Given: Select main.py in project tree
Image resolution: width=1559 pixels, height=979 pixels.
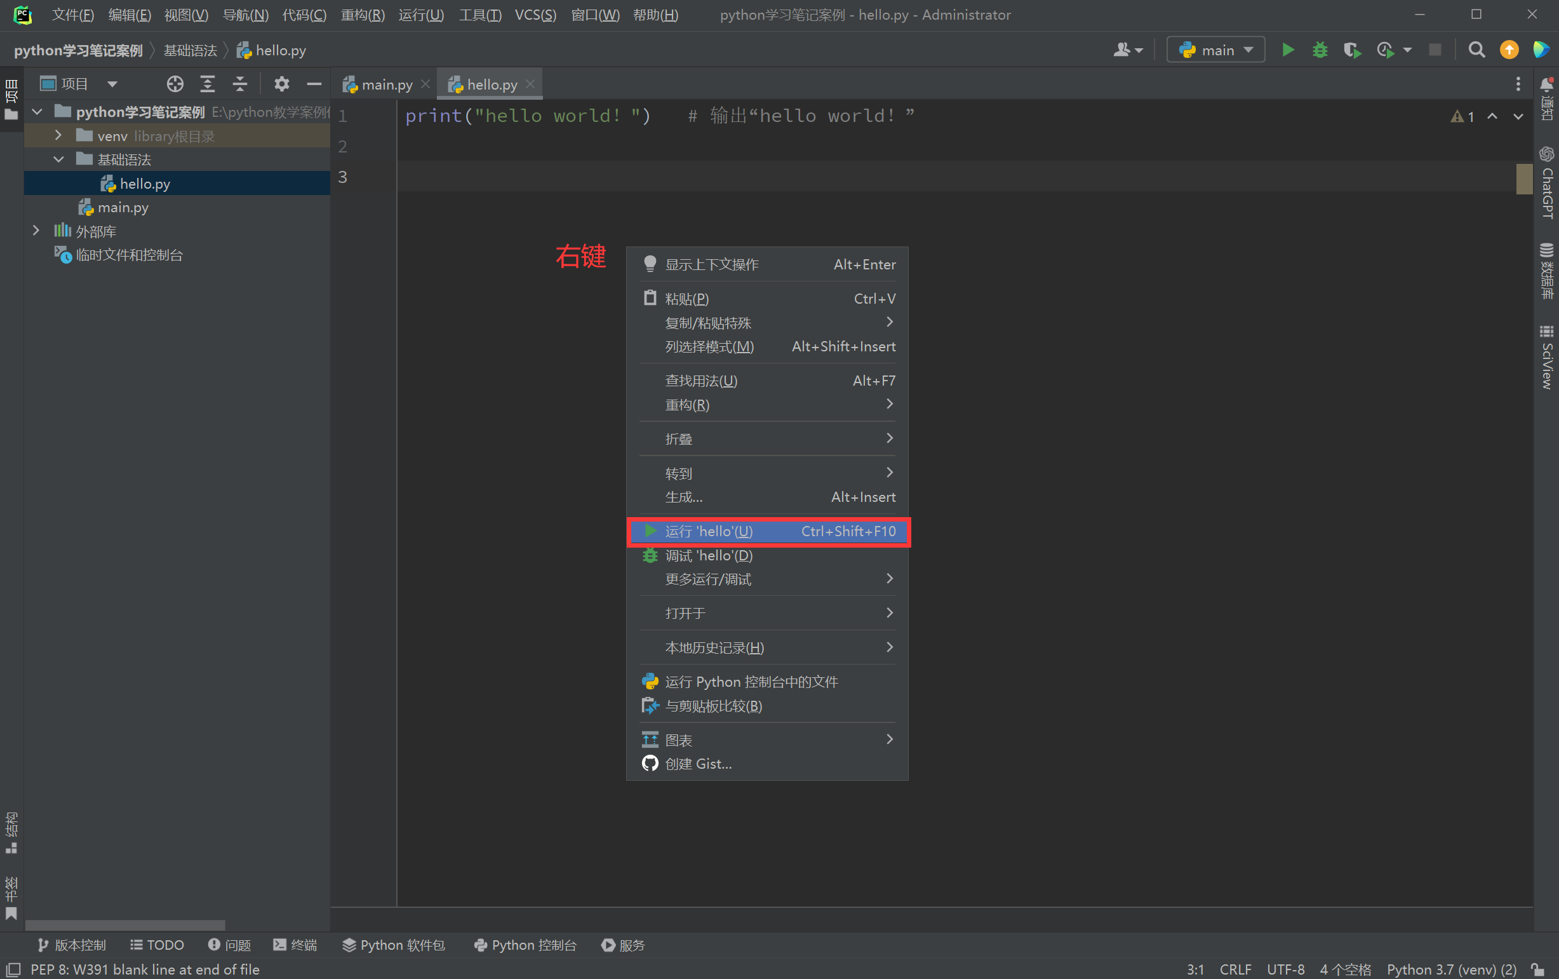Looking at the screenshot, I should pyautogui.click(x=123, y=207).
